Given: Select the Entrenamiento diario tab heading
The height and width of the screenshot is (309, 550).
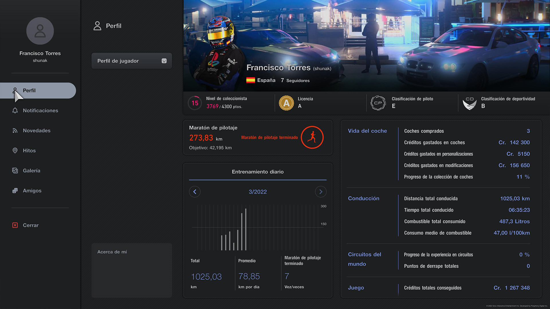Looking at the screenshot, I should pyautogui.click(x=258, y=172).
